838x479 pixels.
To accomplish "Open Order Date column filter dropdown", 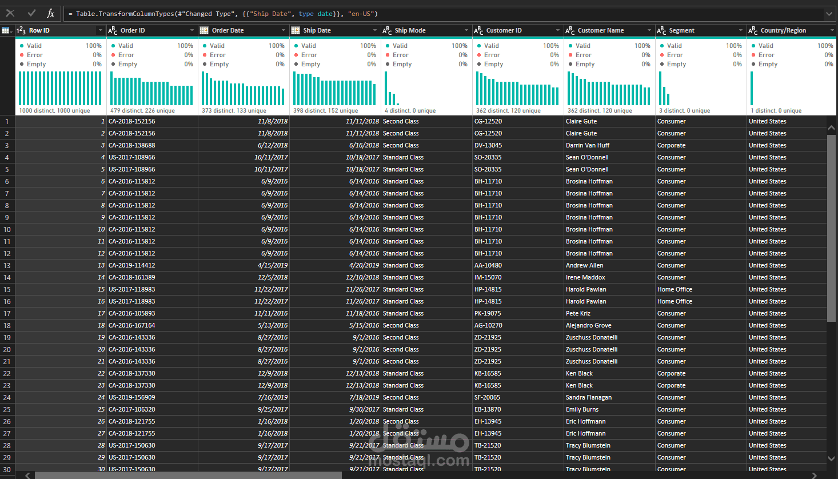I will point(284,30).
